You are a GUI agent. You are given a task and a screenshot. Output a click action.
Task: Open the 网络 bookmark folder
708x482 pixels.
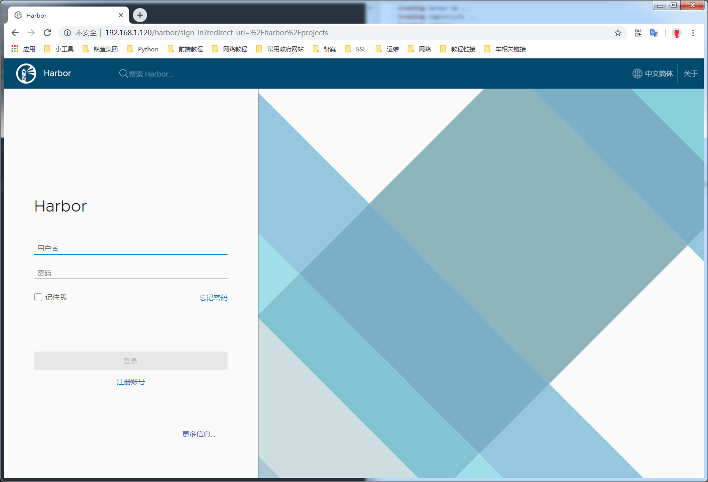tap(419, 49)
